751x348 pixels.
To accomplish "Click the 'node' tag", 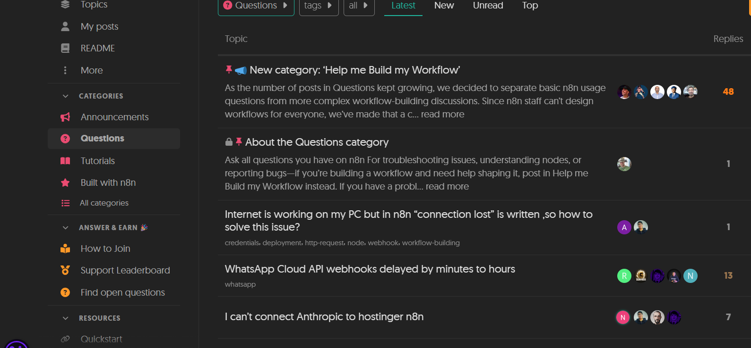I will (356, 243).
